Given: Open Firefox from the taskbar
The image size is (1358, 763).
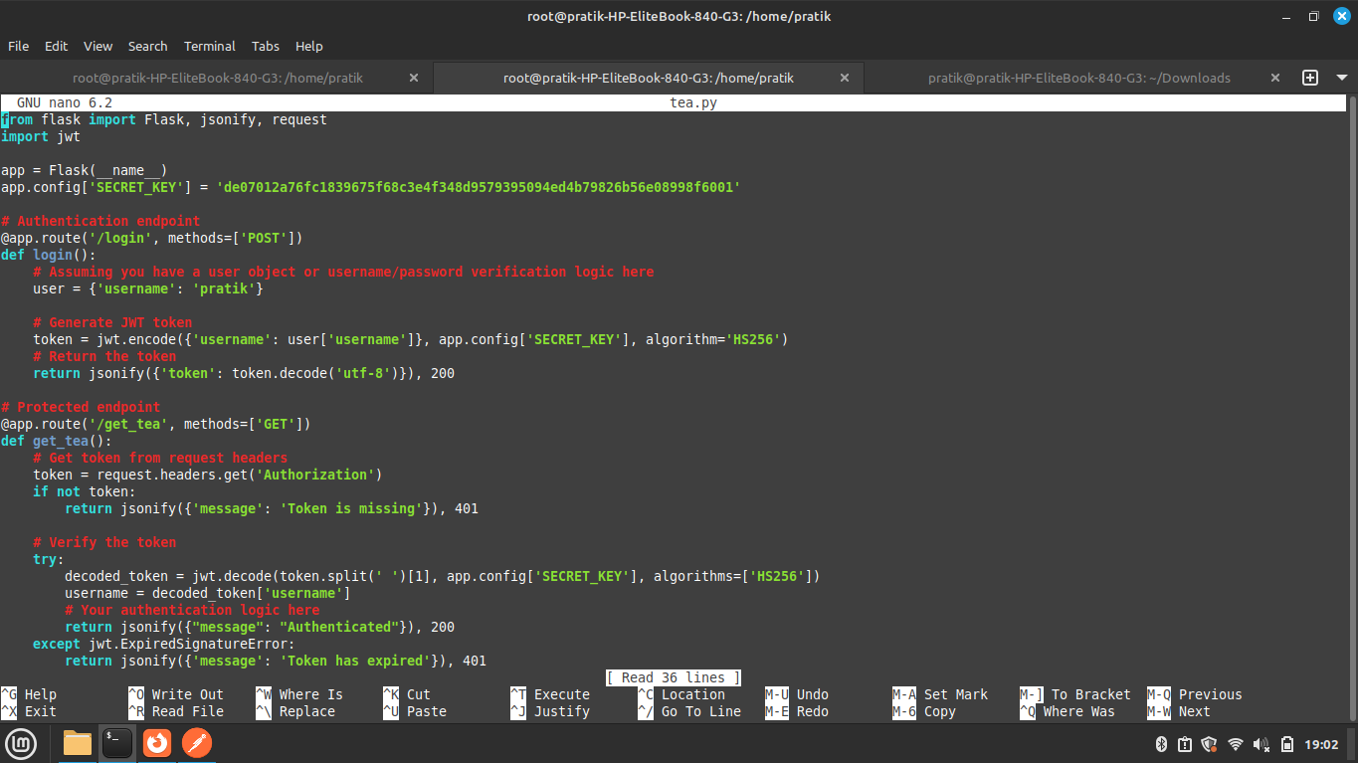Looking at the screenshot, I should click(x=157, y=743).
